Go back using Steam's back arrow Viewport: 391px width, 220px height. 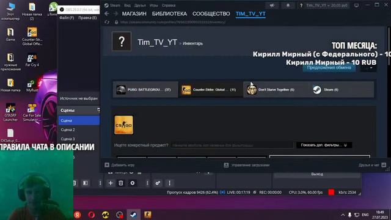tap(107, 13)
